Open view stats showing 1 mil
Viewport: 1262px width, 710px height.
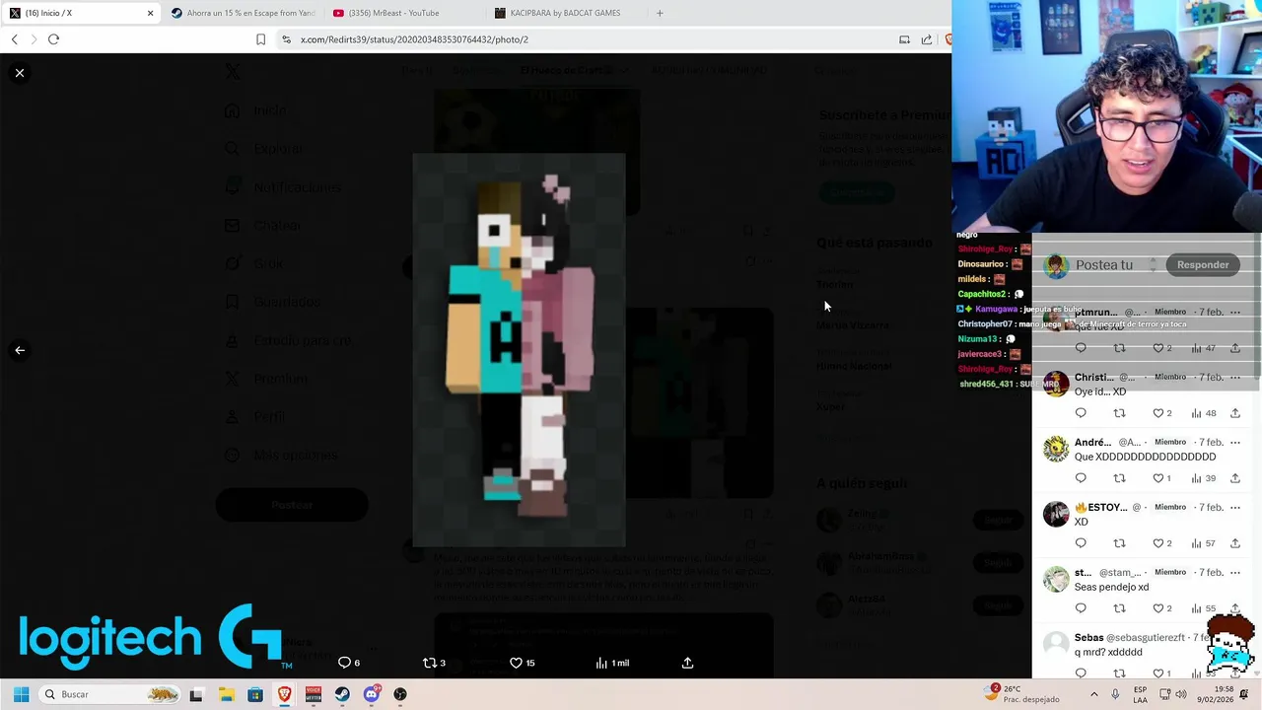click(x=612, y=663)
